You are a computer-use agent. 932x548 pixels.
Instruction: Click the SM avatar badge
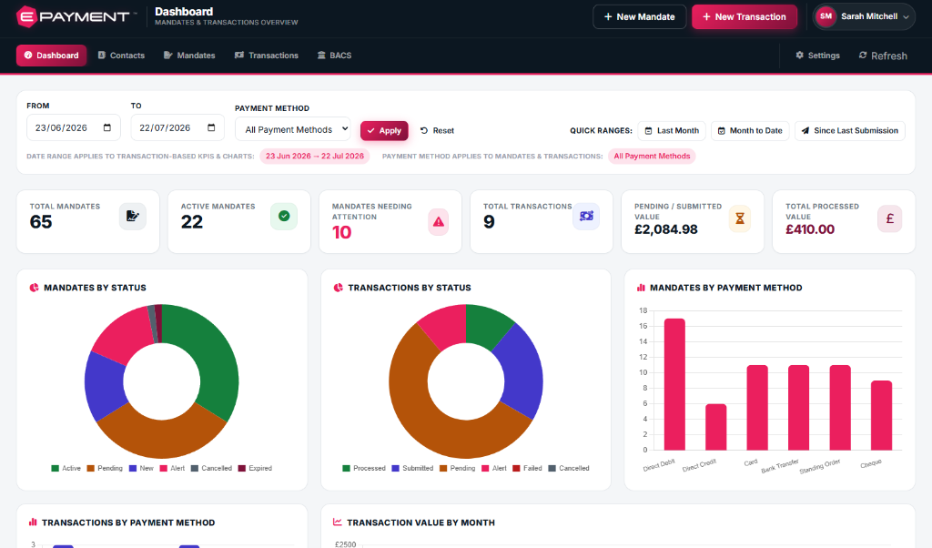click(x=826, y=16)
